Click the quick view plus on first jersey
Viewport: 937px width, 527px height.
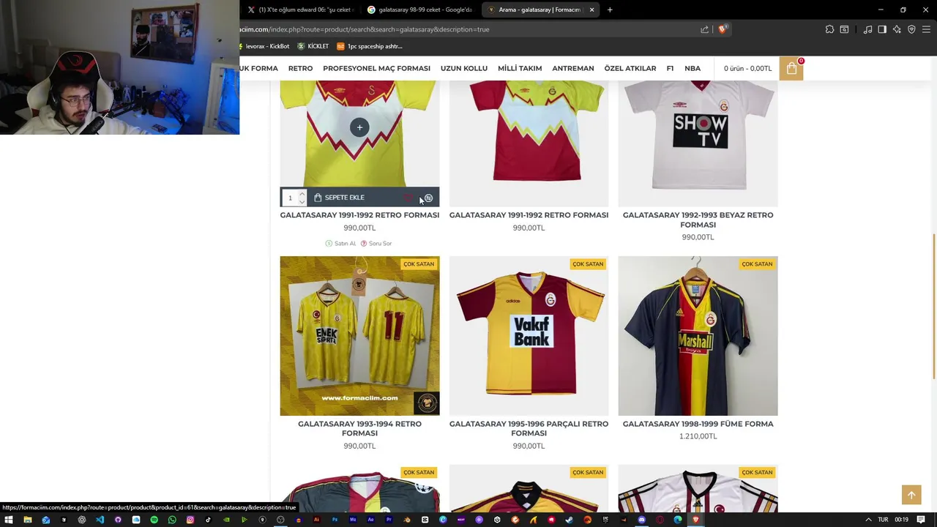(x=359, y=128)
